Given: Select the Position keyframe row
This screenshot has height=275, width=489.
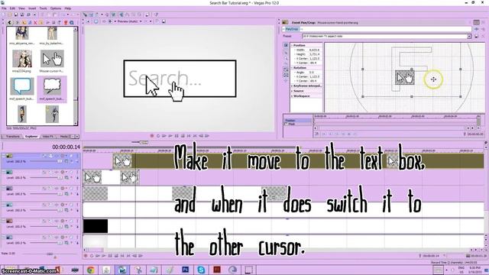Looking at the screenshot, I should pos(297,121).
